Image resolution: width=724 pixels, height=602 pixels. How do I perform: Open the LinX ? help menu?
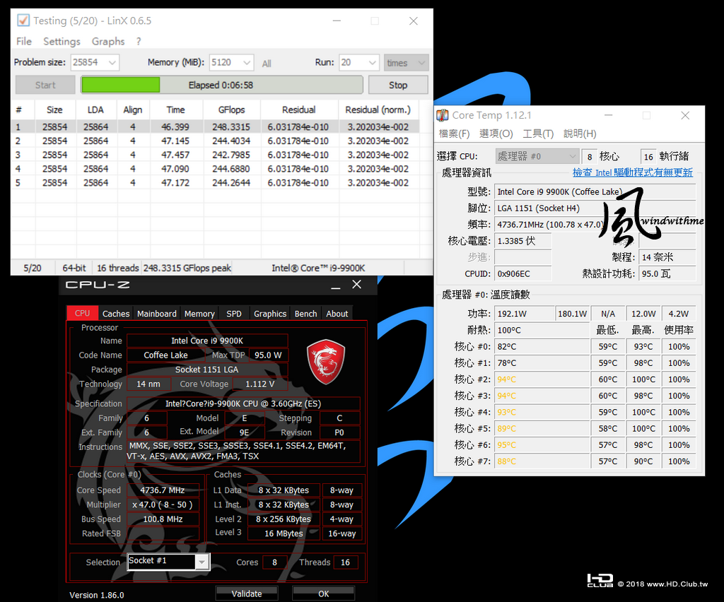pos(139,42)
